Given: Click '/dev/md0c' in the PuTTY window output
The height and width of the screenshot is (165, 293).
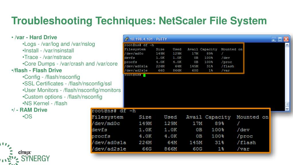Looking at the screenshot, I should (x=134, y=54).
